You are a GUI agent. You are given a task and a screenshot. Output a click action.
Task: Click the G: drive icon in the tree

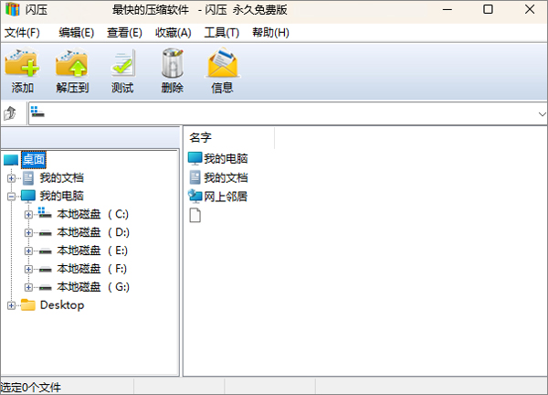click(x=46, y=288)
